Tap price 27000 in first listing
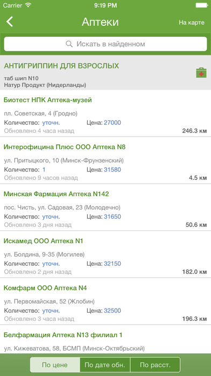 tap(112, 123)
